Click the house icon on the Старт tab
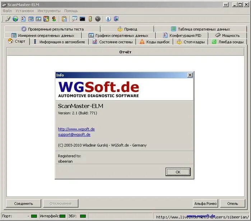 10,41
